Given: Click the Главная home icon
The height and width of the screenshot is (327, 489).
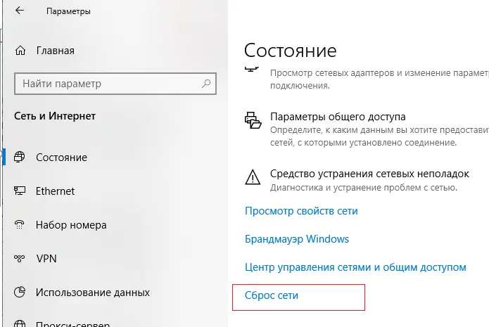Looking at the screenshot, I should coord(20,51).
